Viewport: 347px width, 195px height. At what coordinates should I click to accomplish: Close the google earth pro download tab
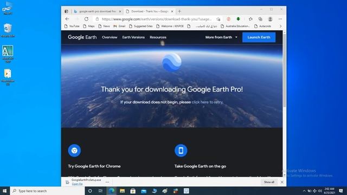tap(120, 11)
